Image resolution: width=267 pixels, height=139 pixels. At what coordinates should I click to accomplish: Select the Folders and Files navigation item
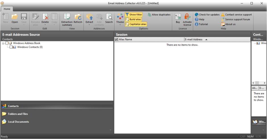(57, 114)
